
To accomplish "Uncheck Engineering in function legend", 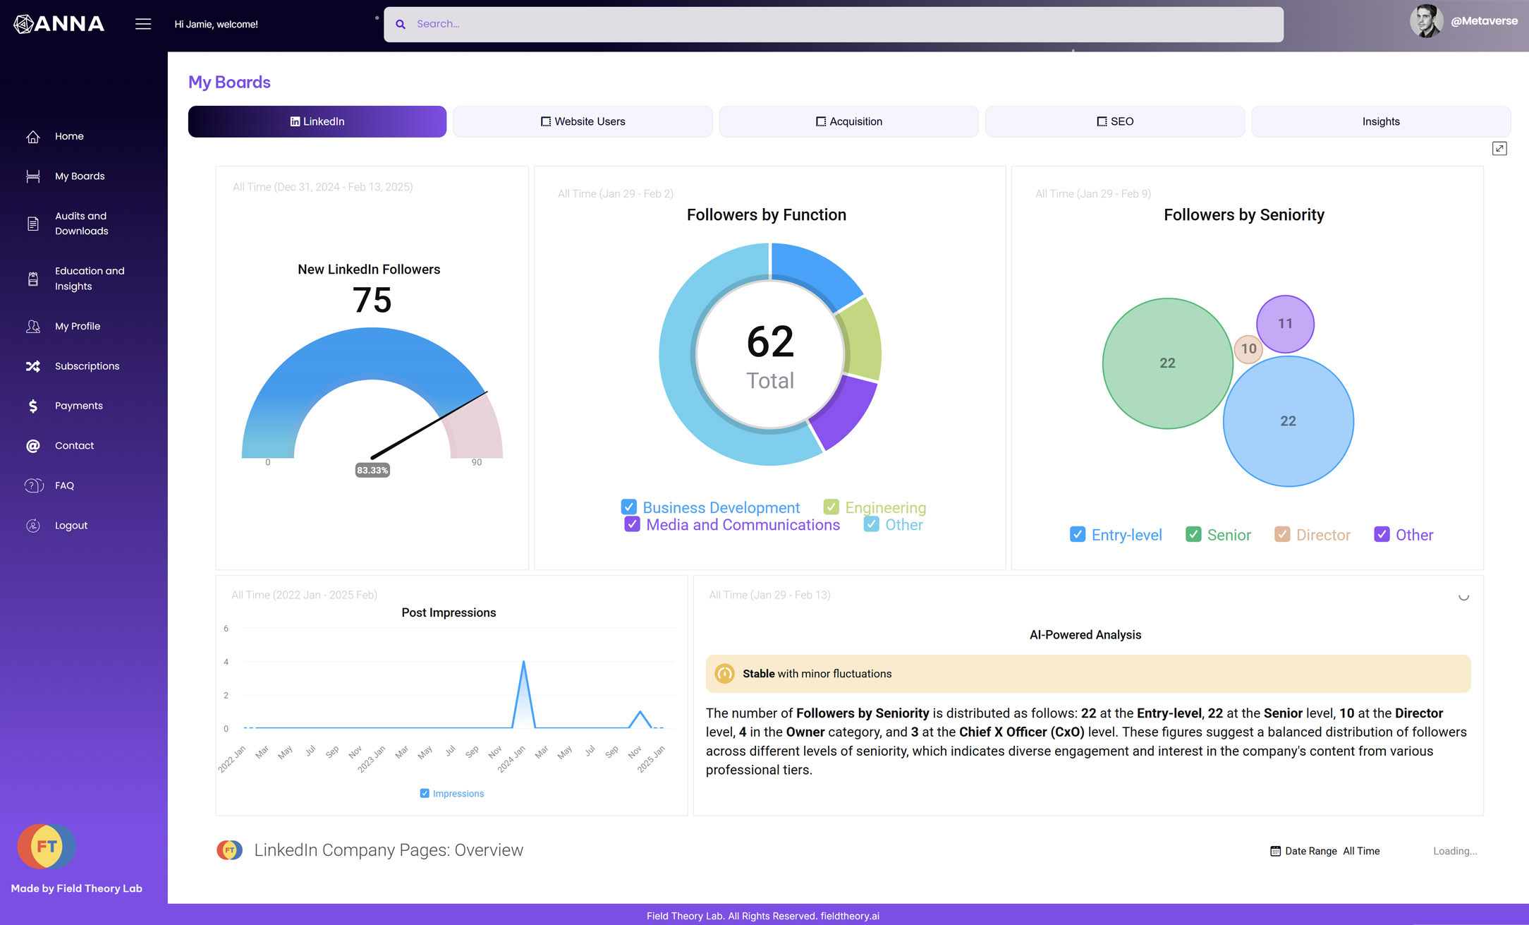I will click(x=831, y=507).
